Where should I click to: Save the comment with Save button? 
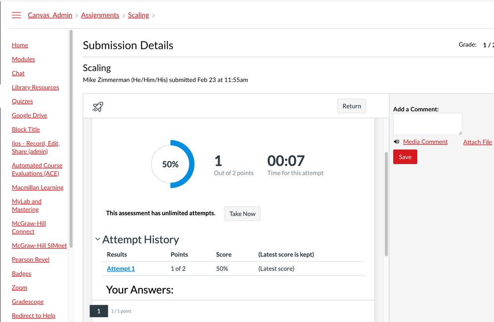405,157
